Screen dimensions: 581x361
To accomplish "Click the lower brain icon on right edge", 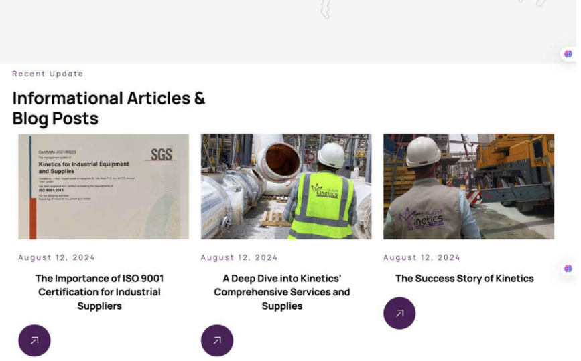I will pyautogui.click(x=568, y=269).
